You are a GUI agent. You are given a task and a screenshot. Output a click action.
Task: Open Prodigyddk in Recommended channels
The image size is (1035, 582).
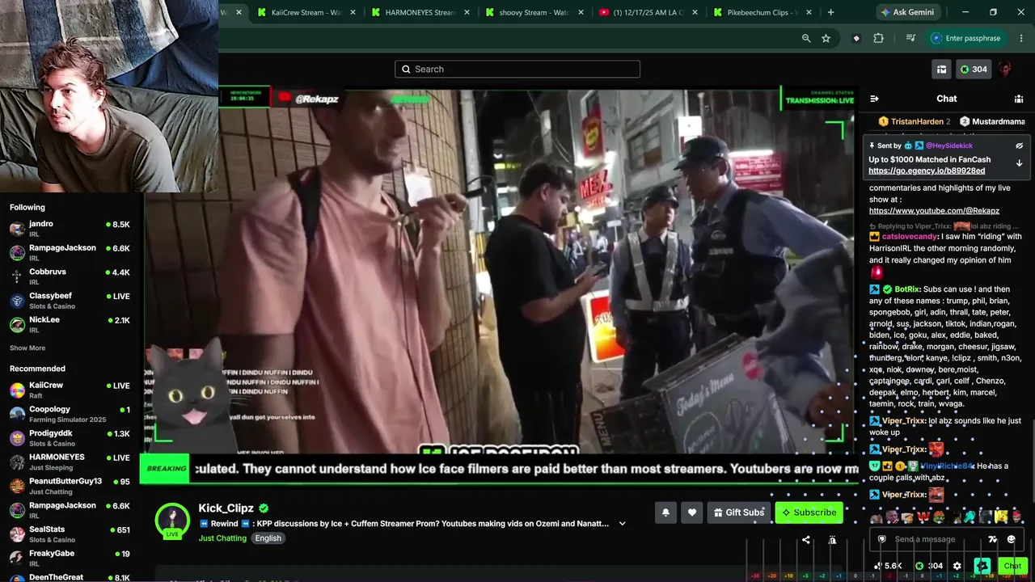pyautogui.click(x=70, y=437)
